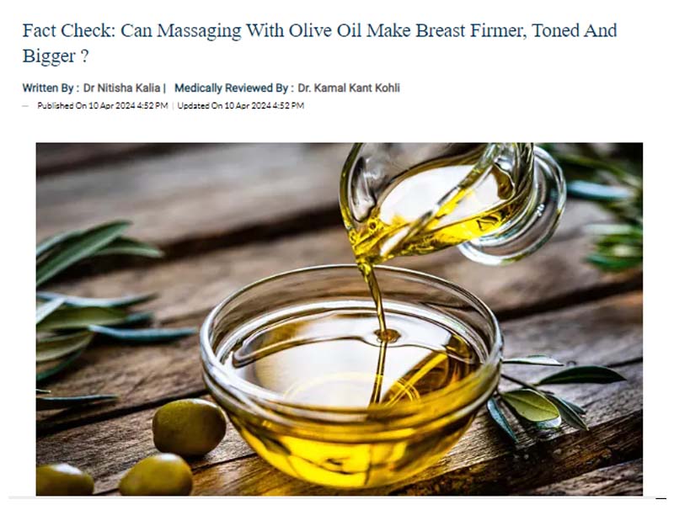This screenshot has height=505, width=674.
Task: Click the 'Fact Check:' text in title
Action: pos(69,30)
